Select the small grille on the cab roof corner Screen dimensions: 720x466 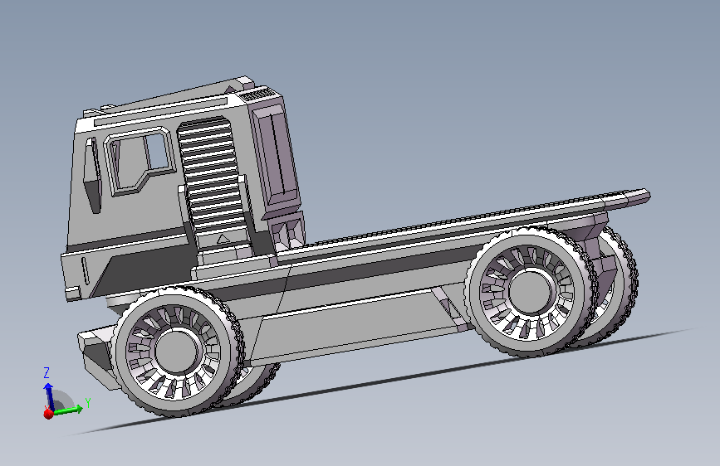click(257, 95)
